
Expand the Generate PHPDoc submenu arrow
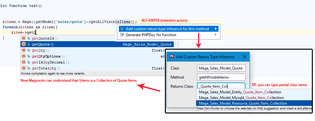click(x=216, y=35)
